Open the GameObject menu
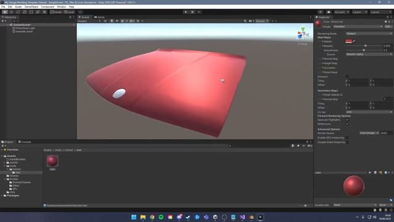The image size is (394, 222). tap(31, 7)
